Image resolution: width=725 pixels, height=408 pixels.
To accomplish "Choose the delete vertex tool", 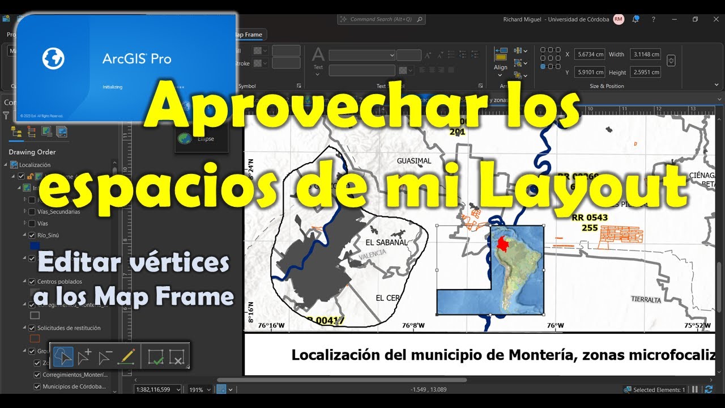I will pos(105,357).
